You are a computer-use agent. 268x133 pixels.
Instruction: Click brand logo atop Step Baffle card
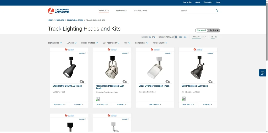pos(69,49)
